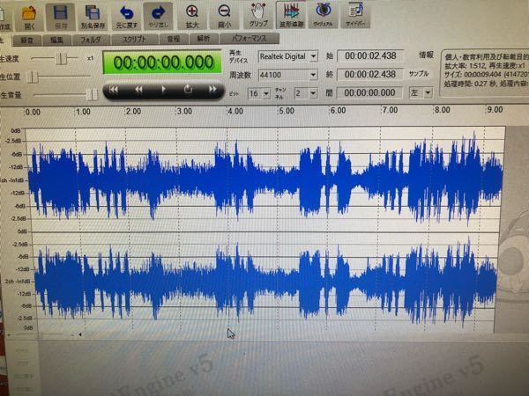
Task: Click the 4.00 mark on the time ruler
Action: click(x=235, y=111)
